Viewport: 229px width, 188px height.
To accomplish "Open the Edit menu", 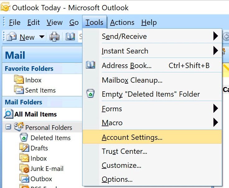I will pyautogui.click(x=34, y=22).
